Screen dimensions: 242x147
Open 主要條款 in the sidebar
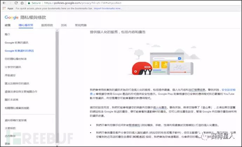coord(11,128)
